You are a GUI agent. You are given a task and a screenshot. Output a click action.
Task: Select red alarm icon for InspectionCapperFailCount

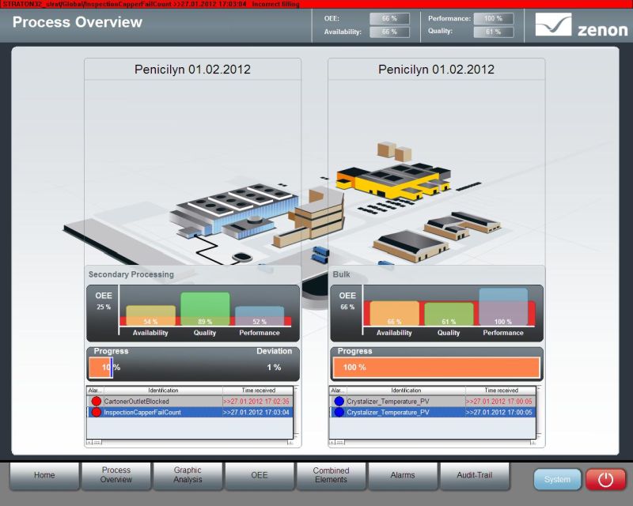click(x=97, y=412)
